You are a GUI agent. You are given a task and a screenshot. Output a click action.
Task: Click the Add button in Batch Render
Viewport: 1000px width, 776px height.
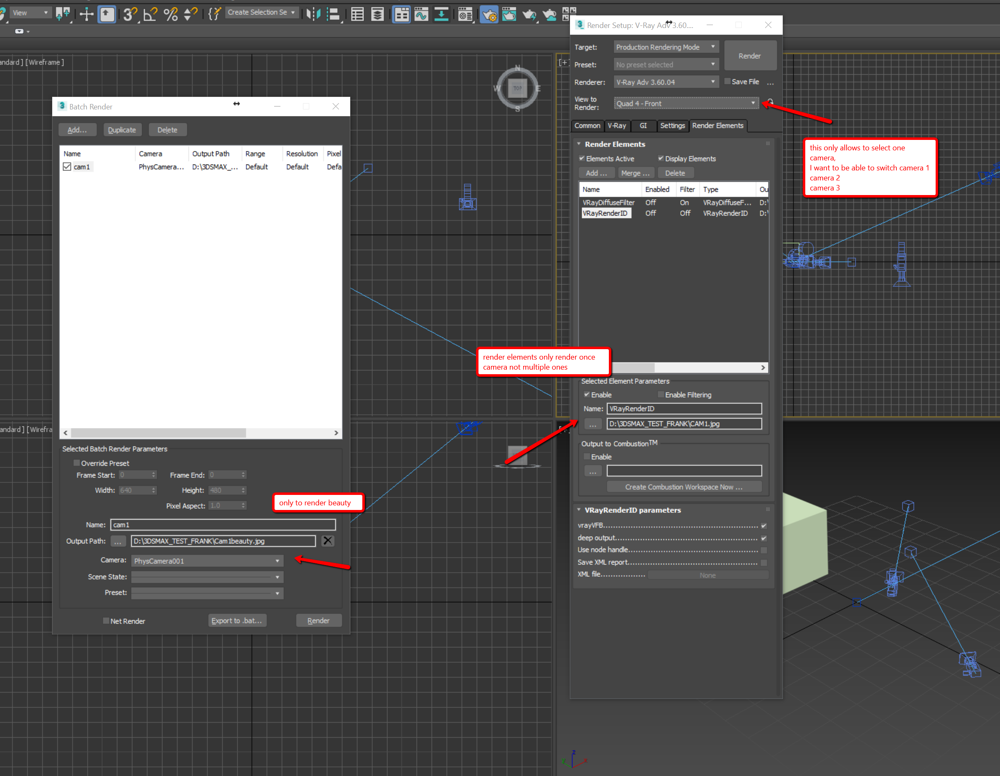pyautogui.click(x=79, y=129)
